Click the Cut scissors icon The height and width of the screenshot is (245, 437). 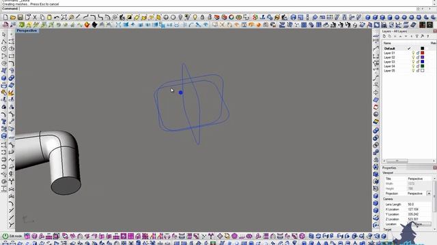tap(35, 17)
